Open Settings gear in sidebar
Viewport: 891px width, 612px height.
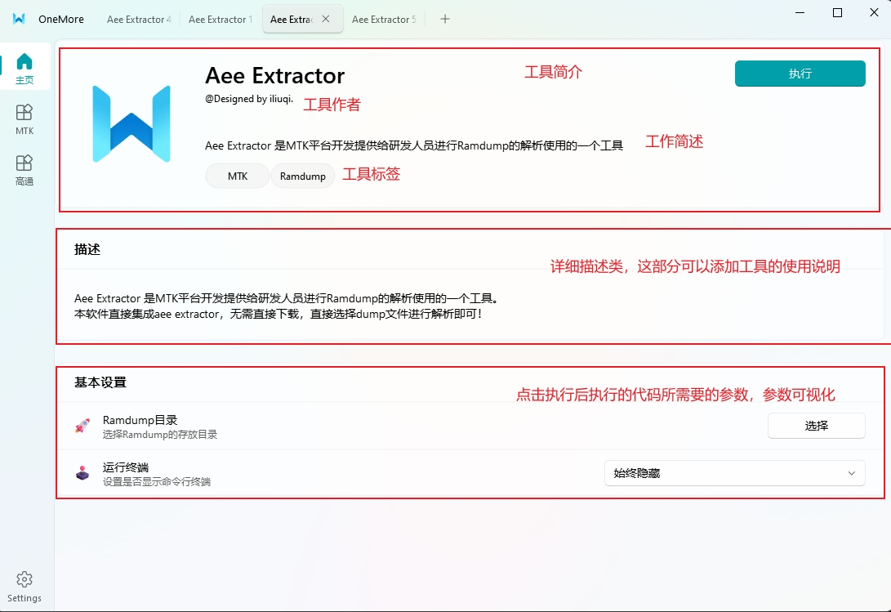25,586
